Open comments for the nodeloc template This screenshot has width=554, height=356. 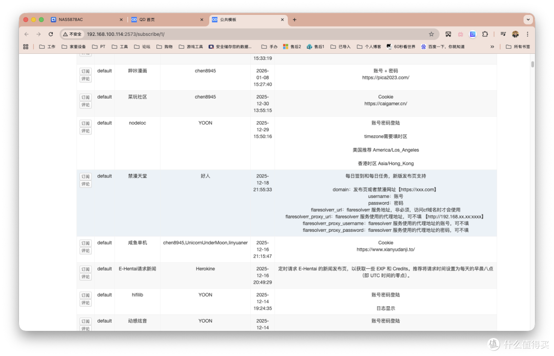click(x=86, y=131)
